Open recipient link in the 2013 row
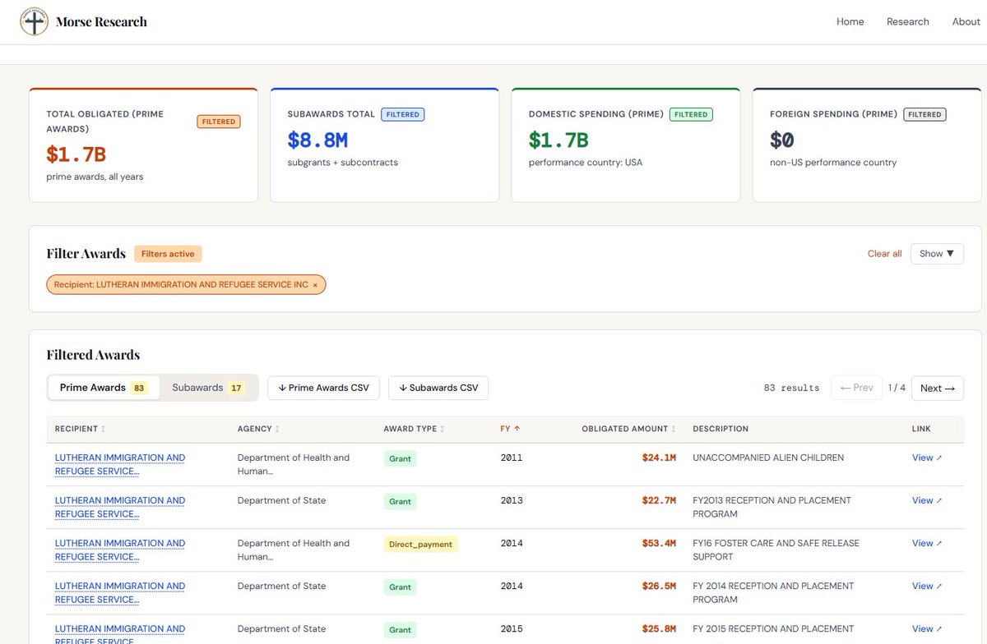987x644 pixels. (x=120, y=508)
